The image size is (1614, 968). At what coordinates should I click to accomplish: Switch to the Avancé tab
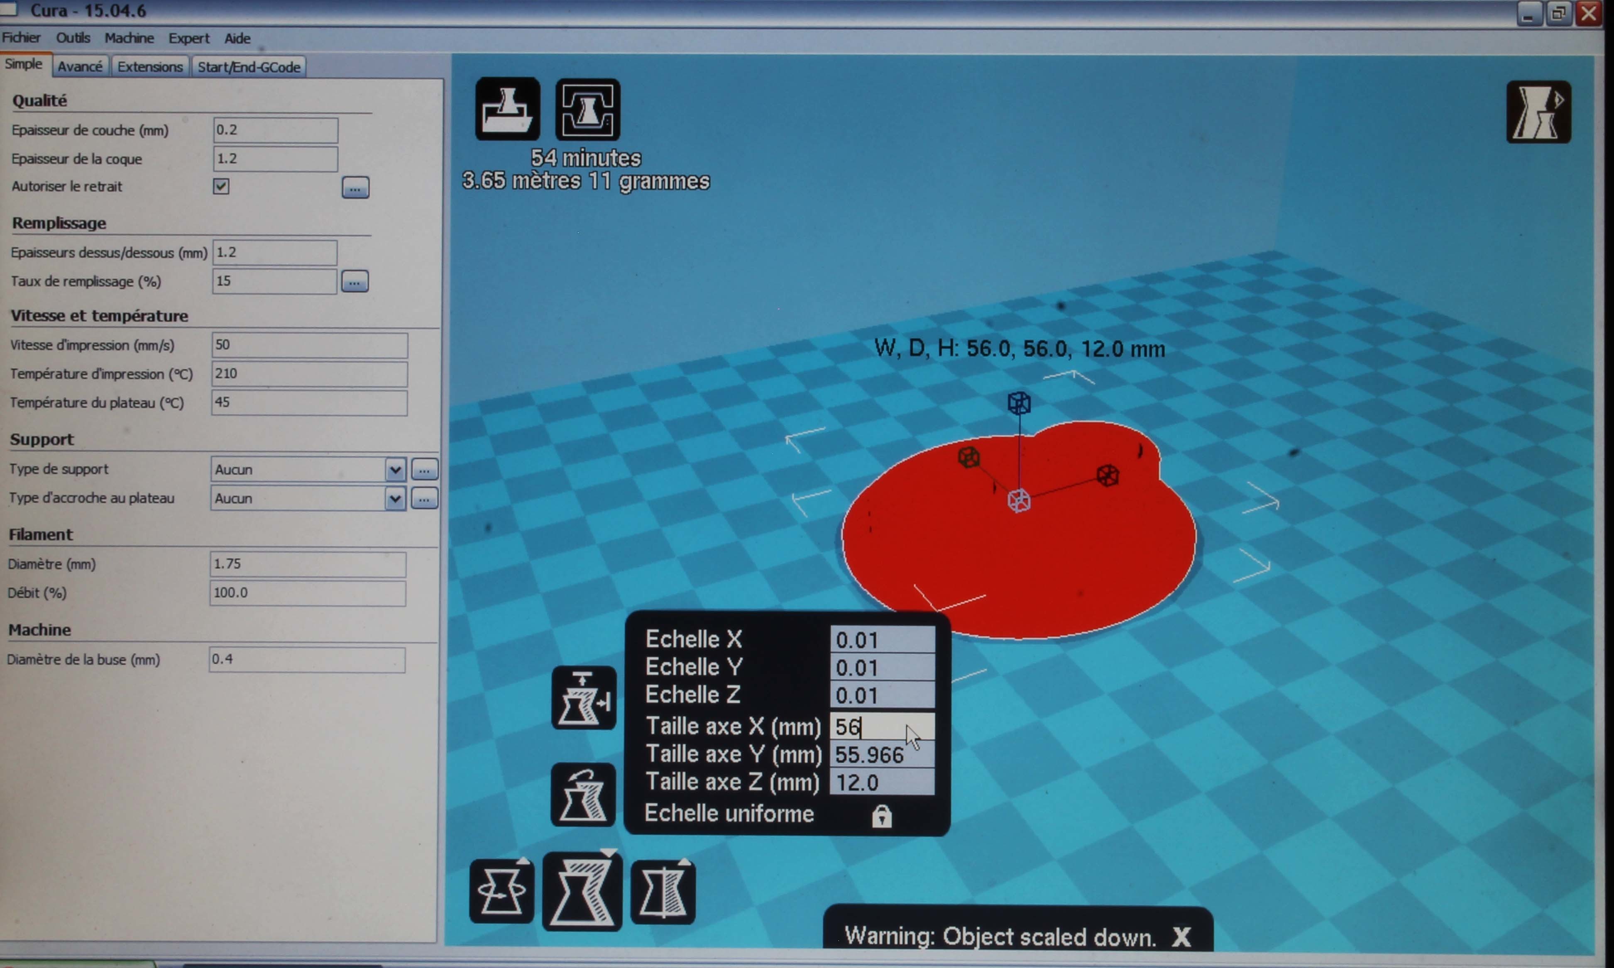(x=80, y=66)
